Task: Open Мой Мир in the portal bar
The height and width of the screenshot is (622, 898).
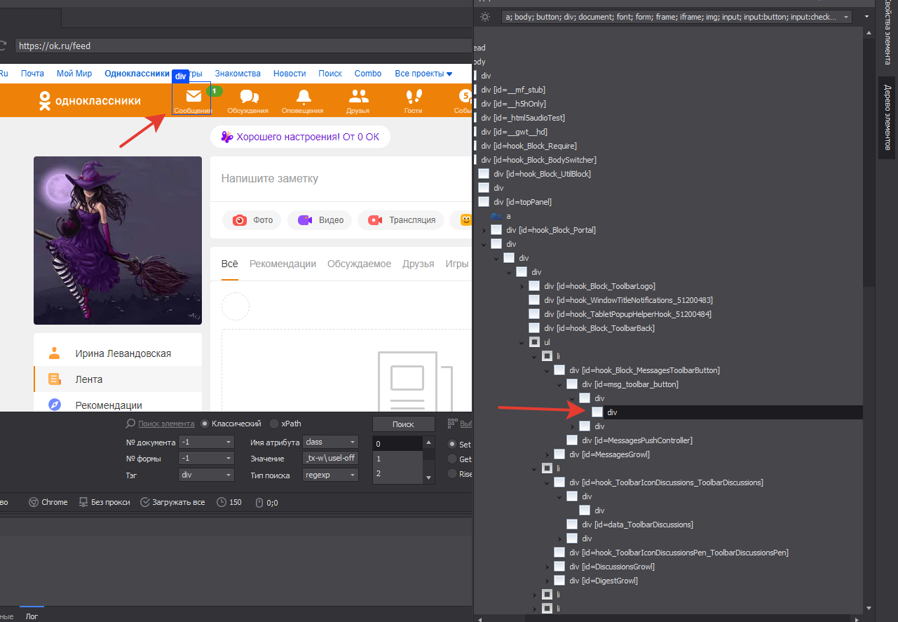Action: pyautogui.click(x=74, y=74)
